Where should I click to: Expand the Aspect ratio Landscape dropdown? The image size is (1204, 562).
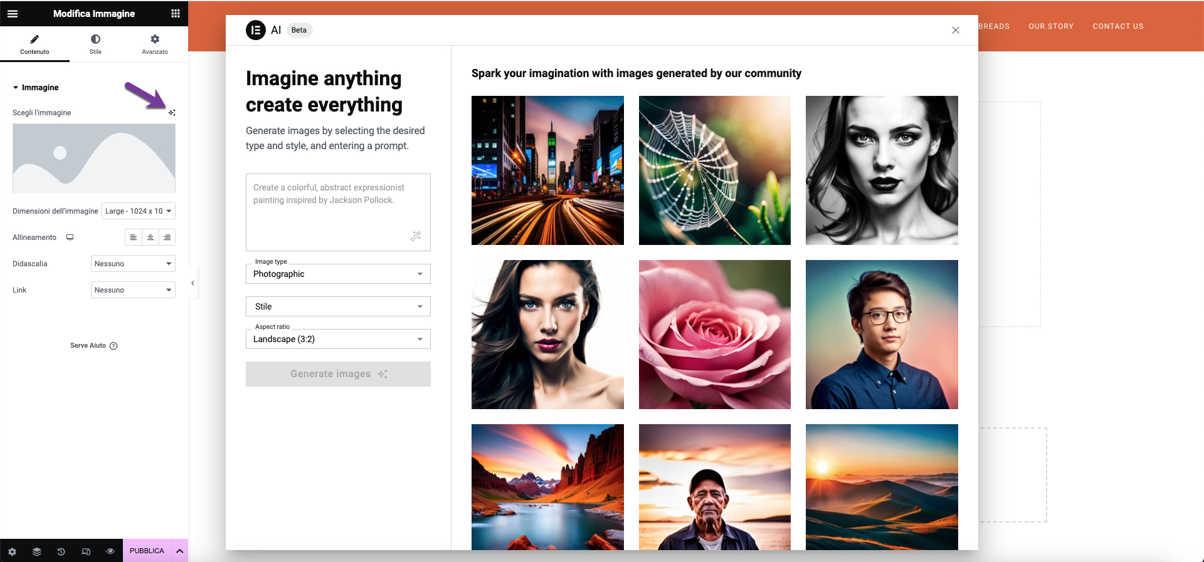[x=338, y=339]
